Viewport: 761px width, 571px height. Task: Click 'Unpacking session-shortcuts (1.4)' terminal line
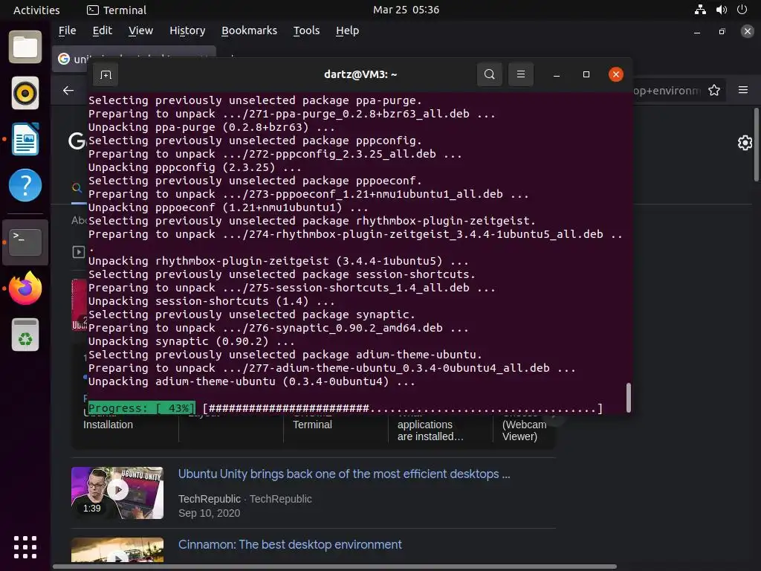[x=211, y=301]
